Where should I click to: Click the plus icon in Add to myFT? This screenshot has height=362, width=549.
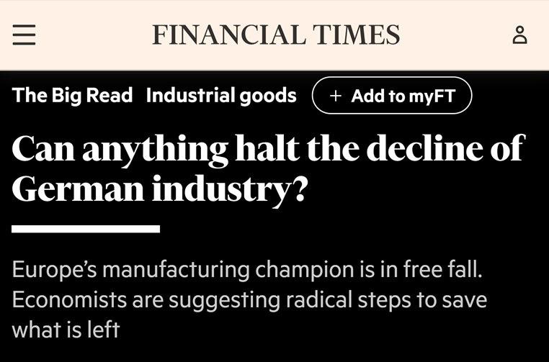tap(335, 96)
